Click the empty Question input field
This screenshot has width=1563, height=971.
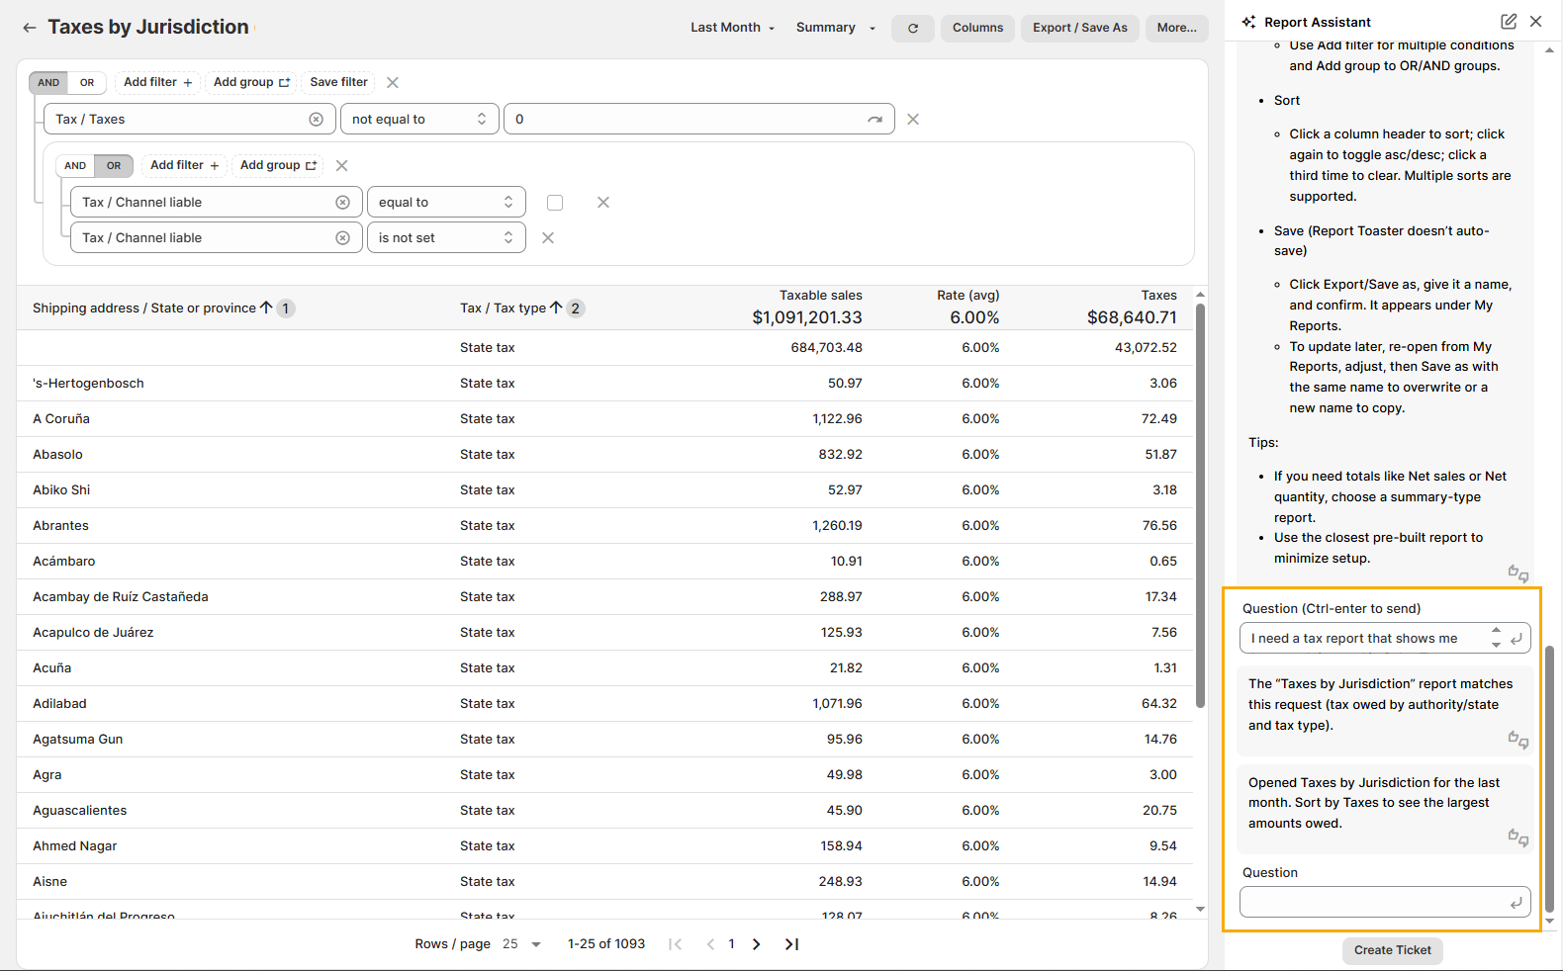point(1373,902)
